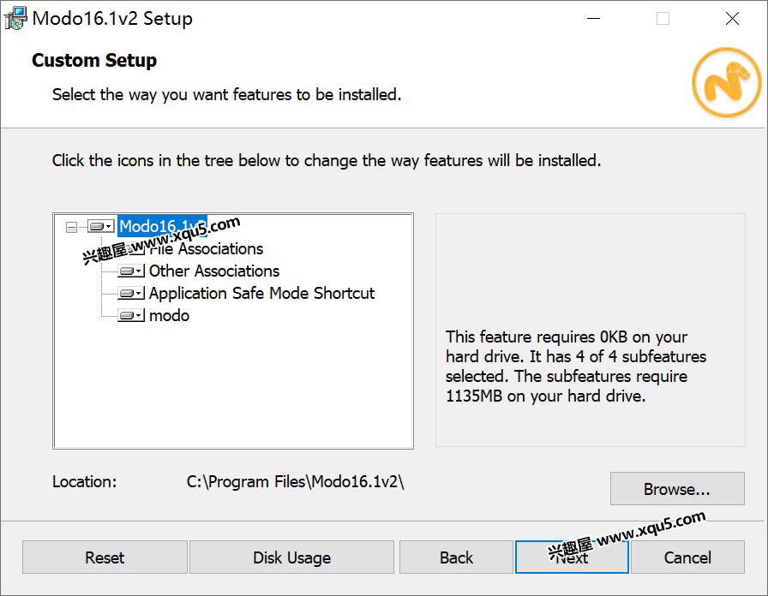
Task: Go Back to the previous step
Action: [457, 557]
